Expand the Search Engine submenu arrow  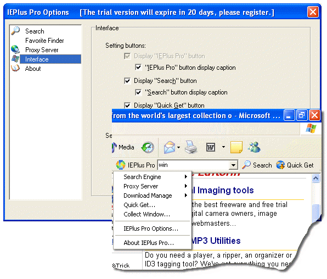coord(186,177)
